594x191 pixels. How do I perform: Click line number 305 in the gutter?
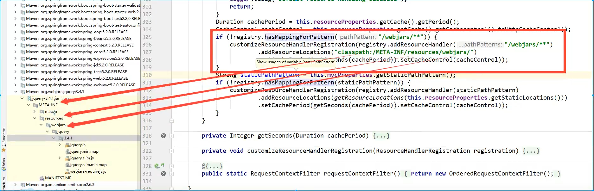pyautogui.click(x=147, y=37)
